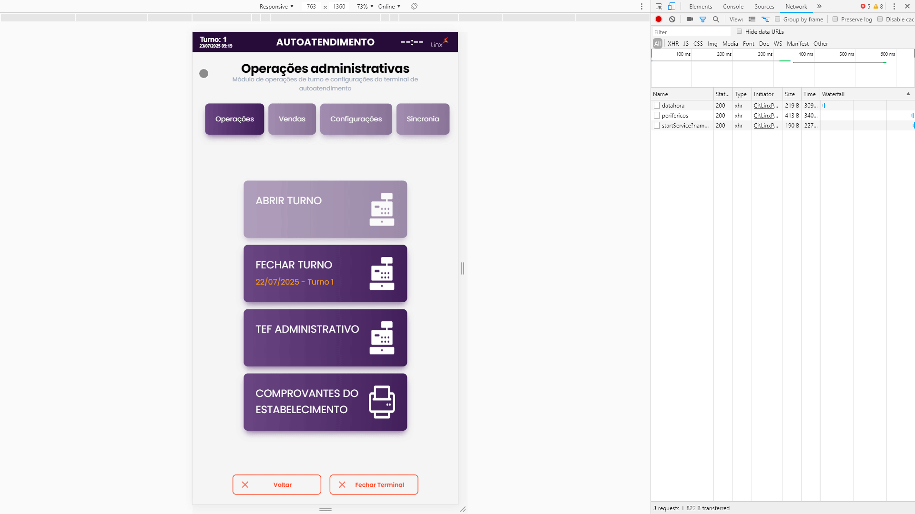
Task: Click the rotate screen icon
Action: pos(414,6)
